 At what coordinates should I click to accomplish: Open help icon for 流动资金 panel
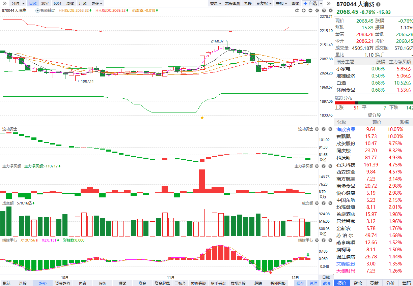(323, 129)
